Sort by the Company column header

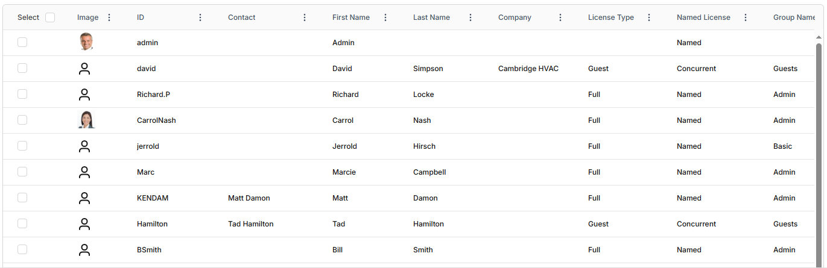click(515, 17)
